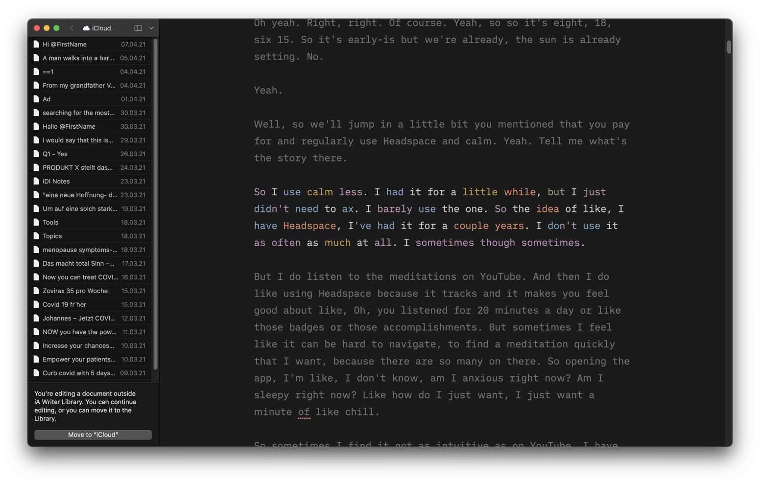
Task: Select the "Tools" document
Action: [90, 222]
